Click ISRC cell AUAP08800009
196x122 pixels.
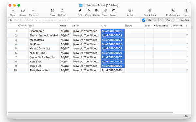click(x=113, y=66)
